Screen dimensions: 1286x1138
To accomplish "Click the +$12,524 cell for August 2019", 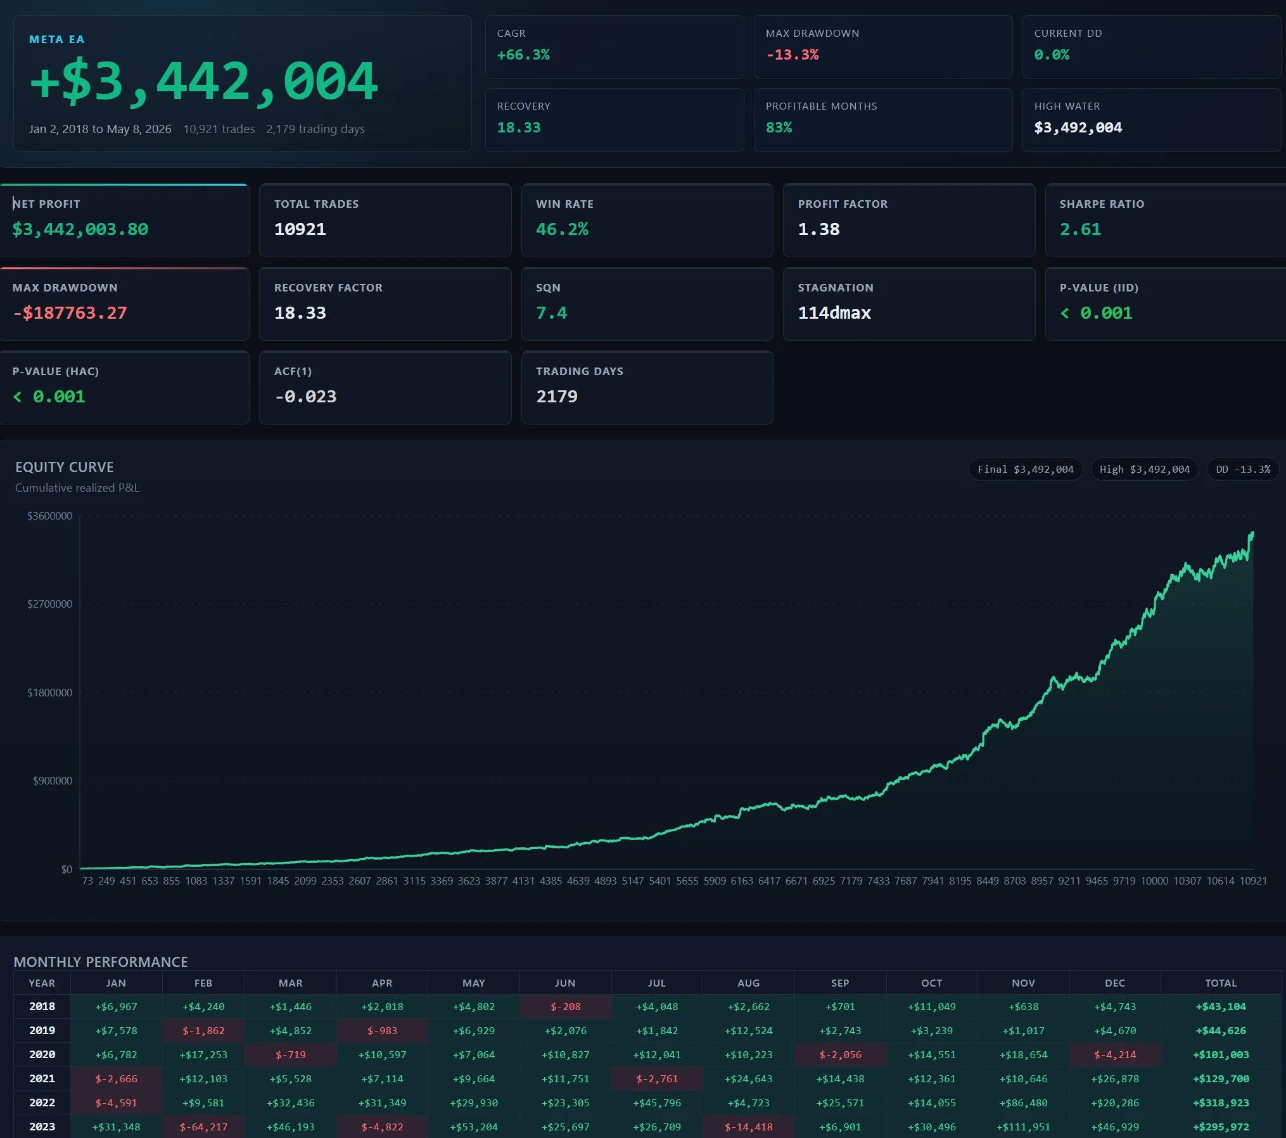I will (x=748, y=1030).
